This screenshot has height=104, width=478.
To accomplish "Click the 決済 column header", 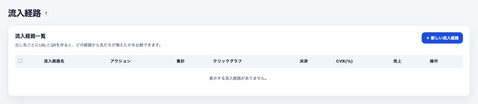I will (x=304, y=61).
